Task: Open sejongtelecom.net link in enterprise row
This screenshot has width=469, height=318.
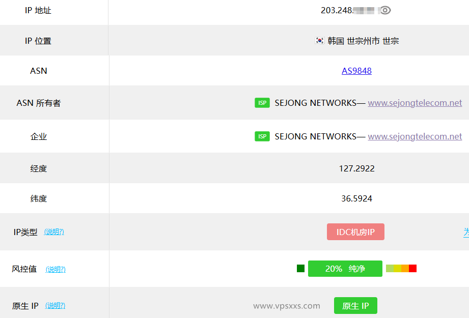Action: pos(415,136)
